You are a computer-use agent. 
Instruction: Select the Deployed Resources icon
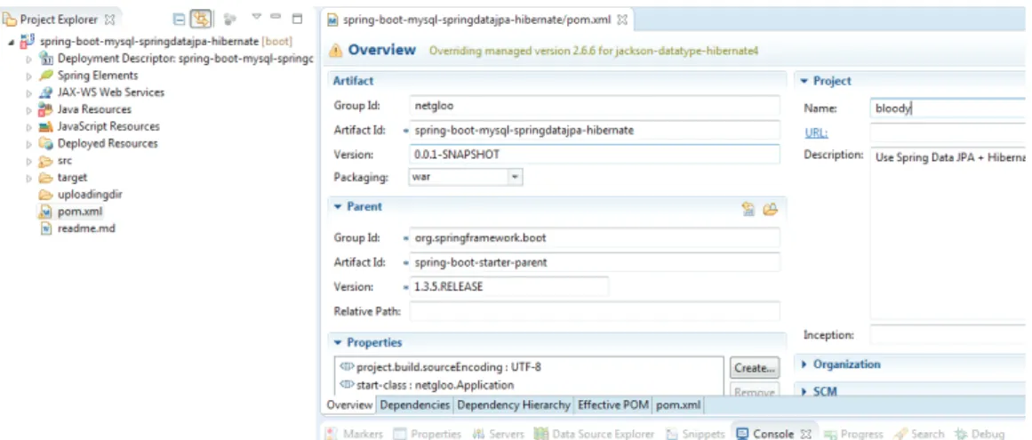tap(45, 143)
